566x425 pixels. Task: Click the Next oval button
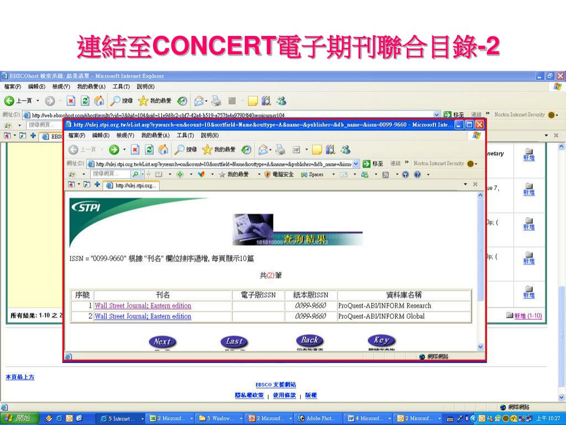163,342
